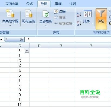Switch to the 公式 tab
This screenshot has height=107, width=111.
[x=30, y=4]
